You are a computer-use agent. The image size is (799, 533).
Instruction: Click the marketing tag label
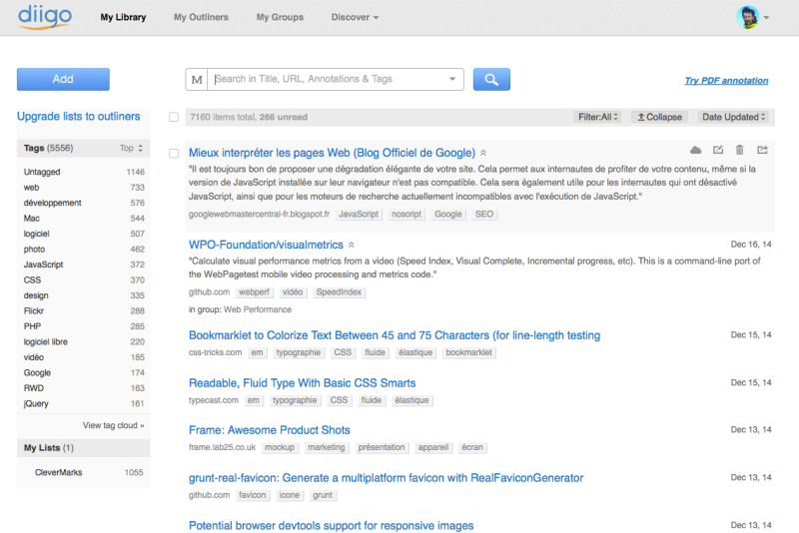tap(327, 447)
